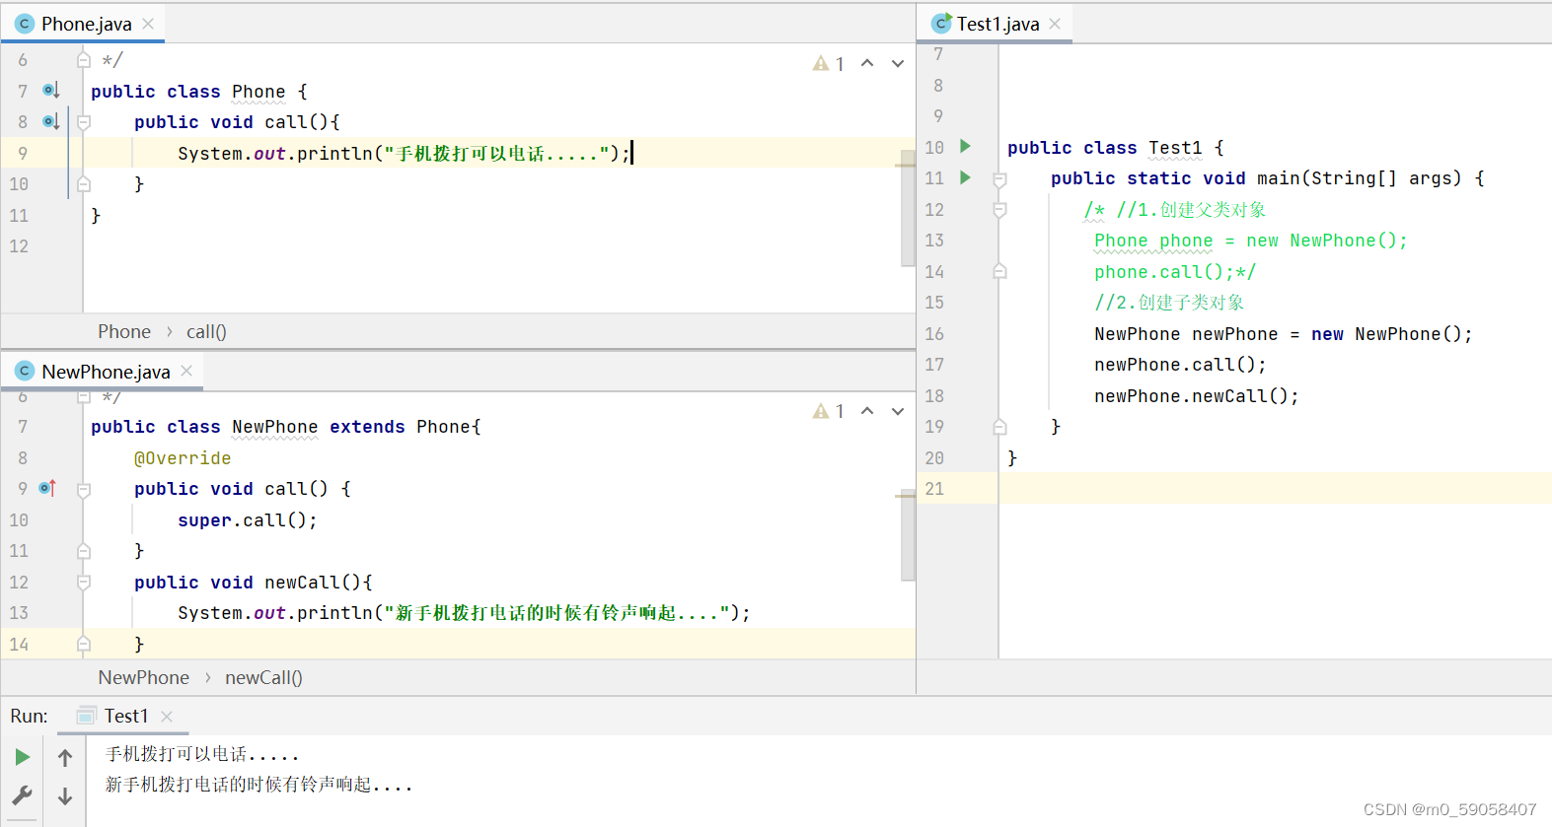Click 'extends' keyword in NewPhone class declaration

[367, 427]
